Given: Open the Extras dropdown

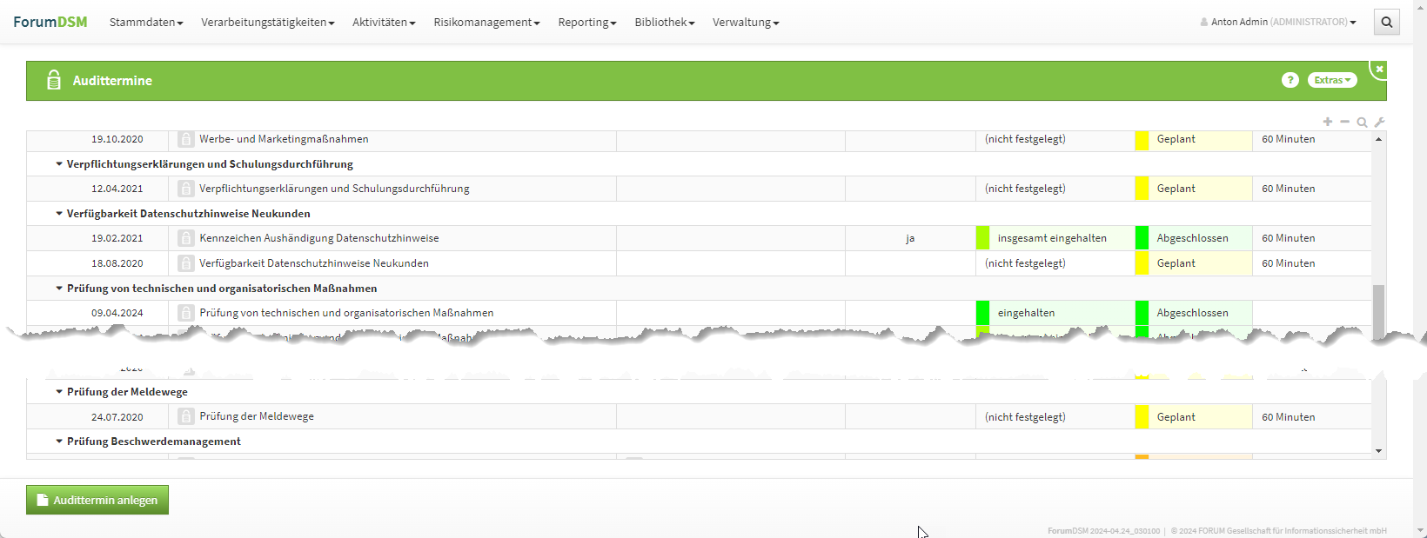Looking at the screenshot, I should click(x=1332, y=80).
